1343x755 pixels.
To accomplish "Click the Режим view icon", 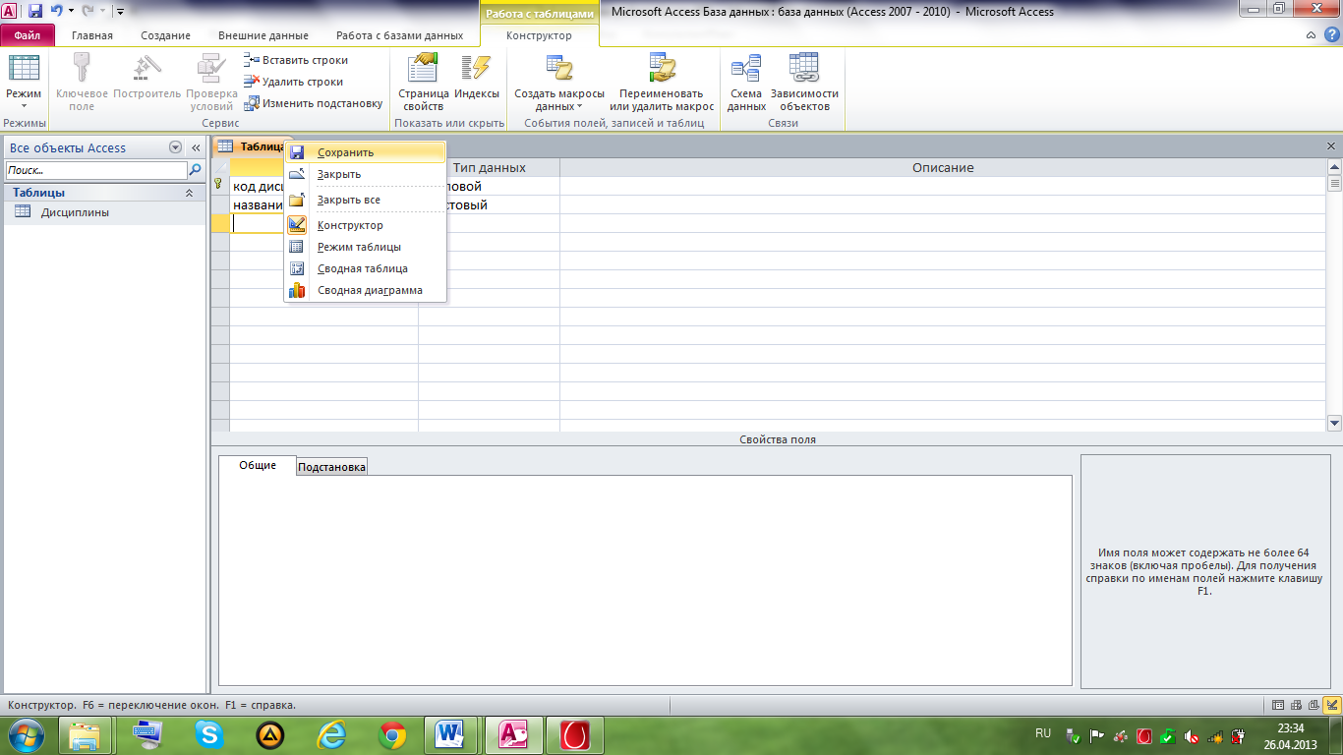I will click(x=24, y=69).
